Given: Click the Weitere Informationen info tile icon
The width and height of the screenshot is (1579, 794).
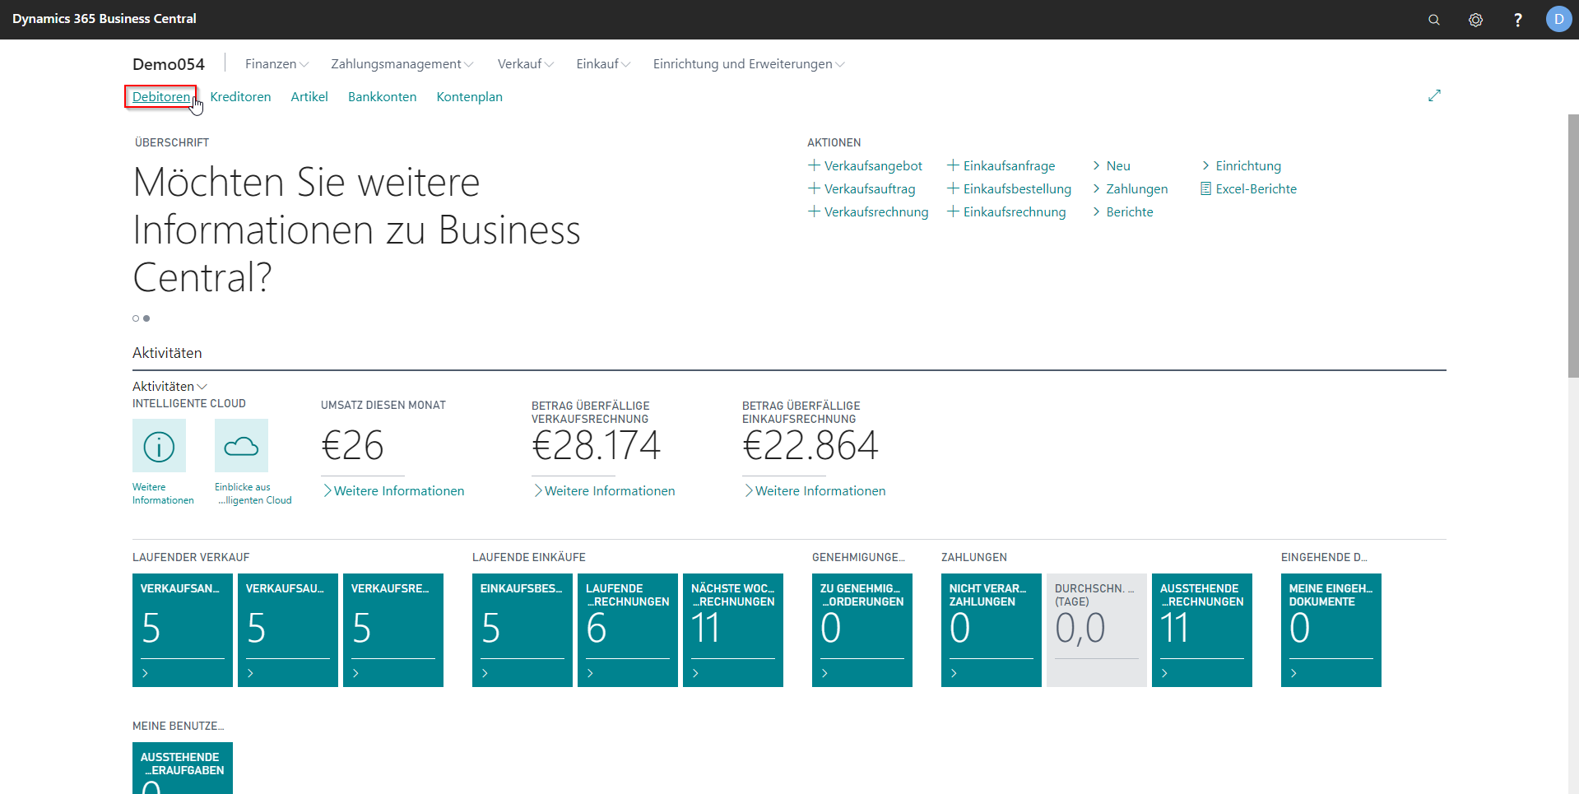Looking at the screenshot, I should [159, 446].
